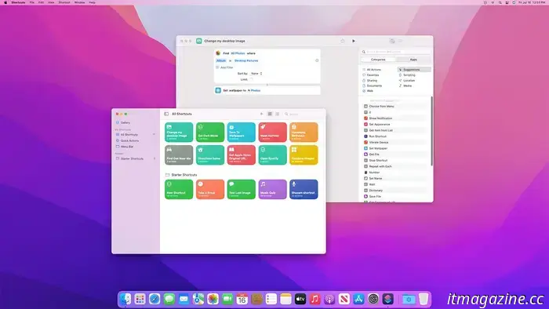This screenshot has width=549, height=309.
Task: Toggle the Limit checkbox
Action: [252, 79]
